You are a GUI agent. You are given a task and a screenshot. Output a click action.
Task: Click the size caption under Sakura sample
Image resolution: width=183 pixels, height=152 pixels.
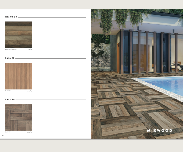point(30,132)
